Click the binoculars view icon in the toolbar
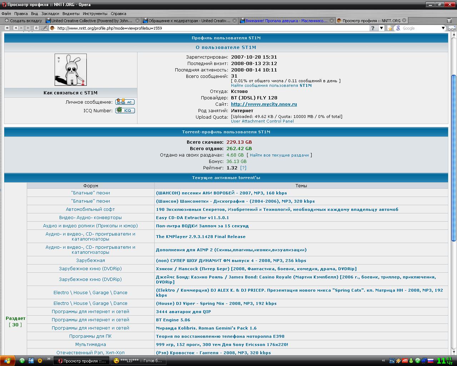The width and height of the screenshot is (457, 366). pos(452,28)
